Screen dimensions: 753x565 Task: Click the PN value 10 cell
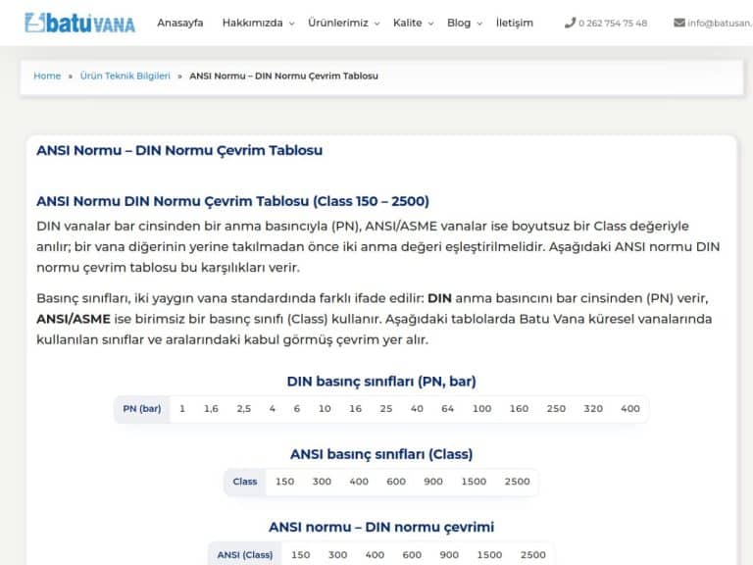(x=325, y=409)
